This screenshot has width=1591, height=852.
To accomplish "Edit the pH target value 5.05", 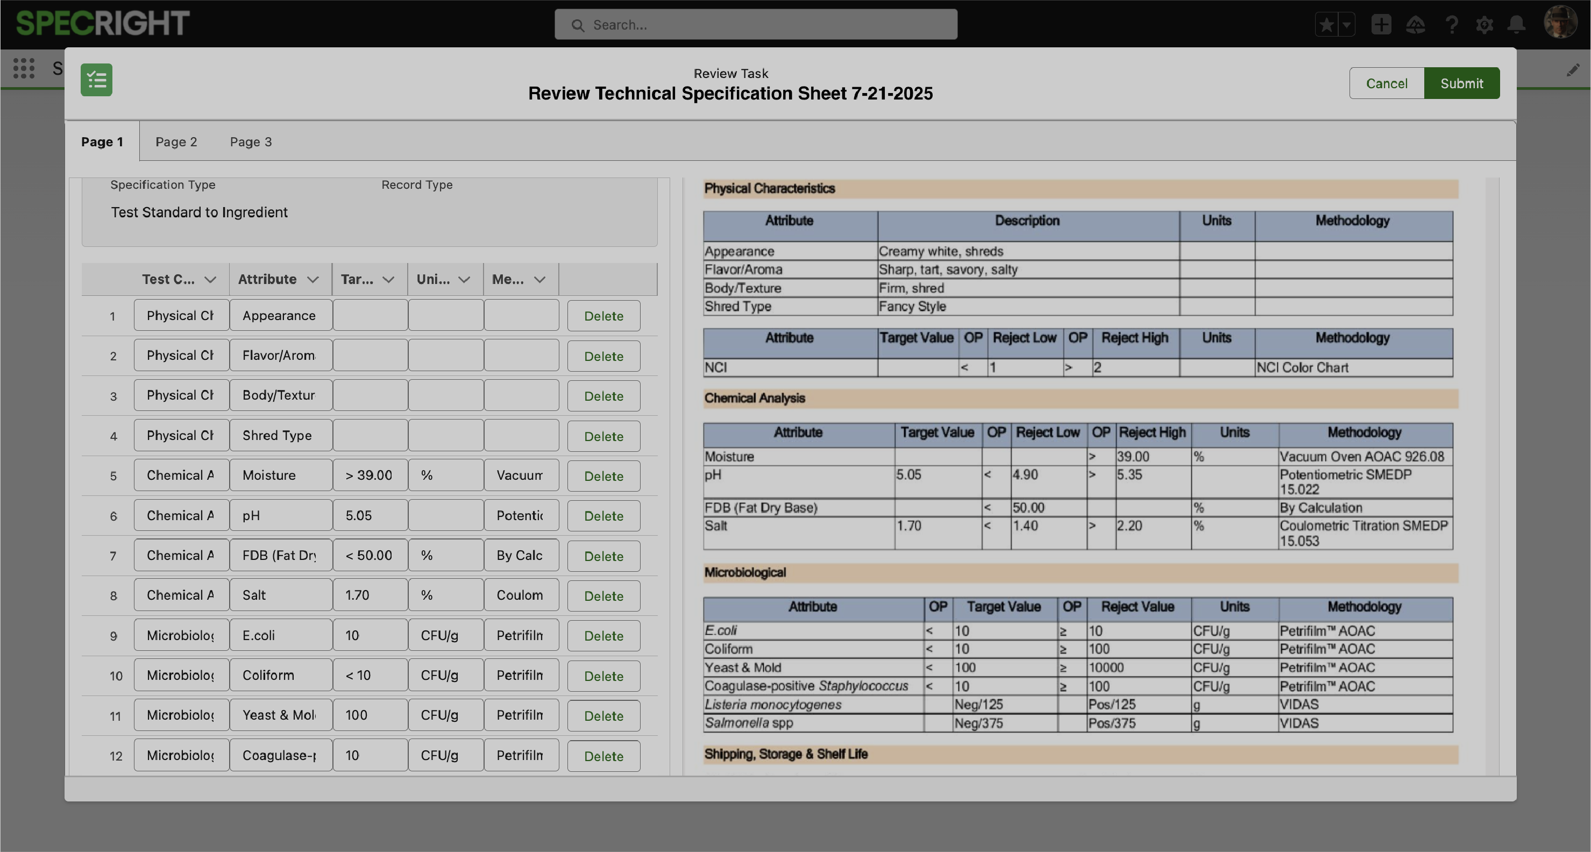I will (x=370, y=515).
